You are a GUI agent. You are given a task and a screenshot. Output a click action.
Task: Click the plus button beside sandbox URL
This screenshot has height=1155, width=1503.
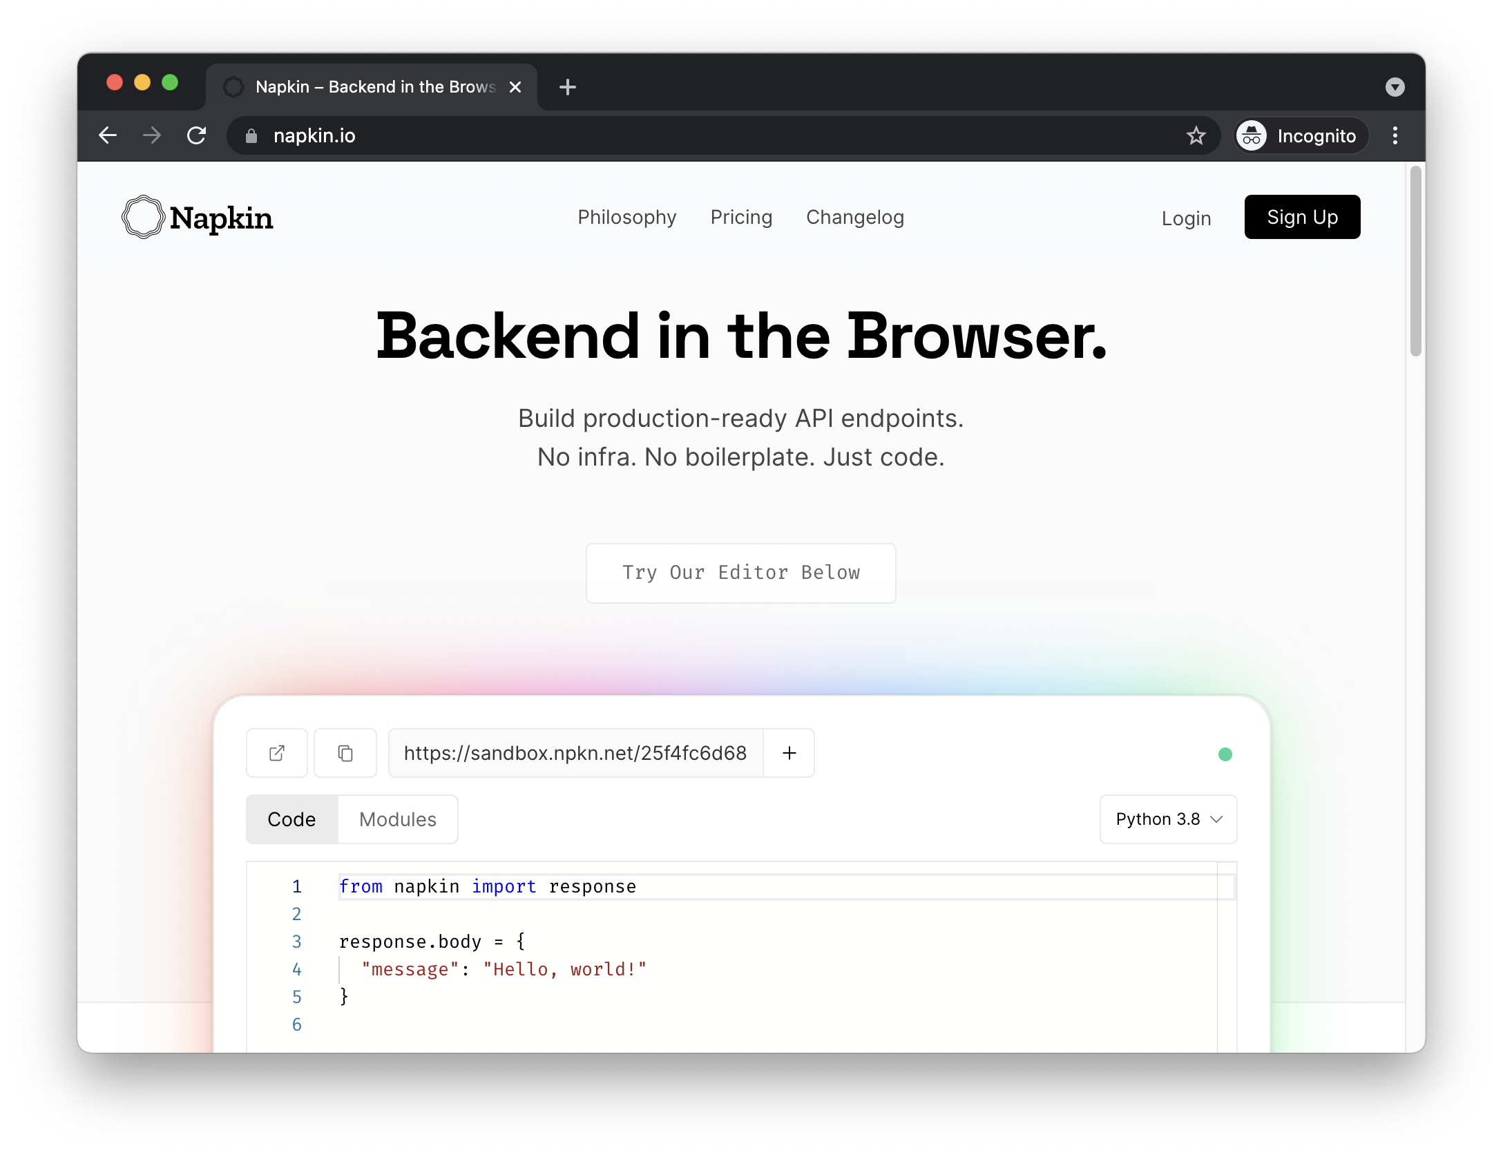point(789,753)
